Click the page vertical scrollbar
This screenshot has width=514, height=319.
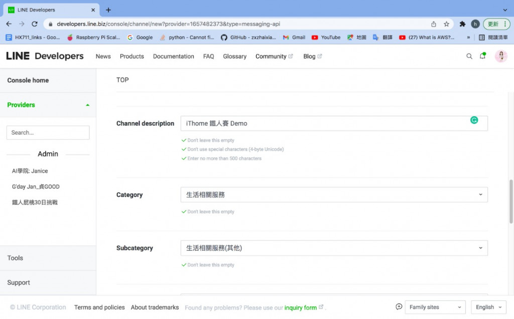coord(510,201)
